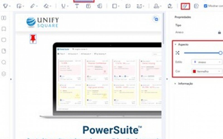The image size is (223, 139).
Task: Click the Unify Square logo in document
Action: click(43, 22)
